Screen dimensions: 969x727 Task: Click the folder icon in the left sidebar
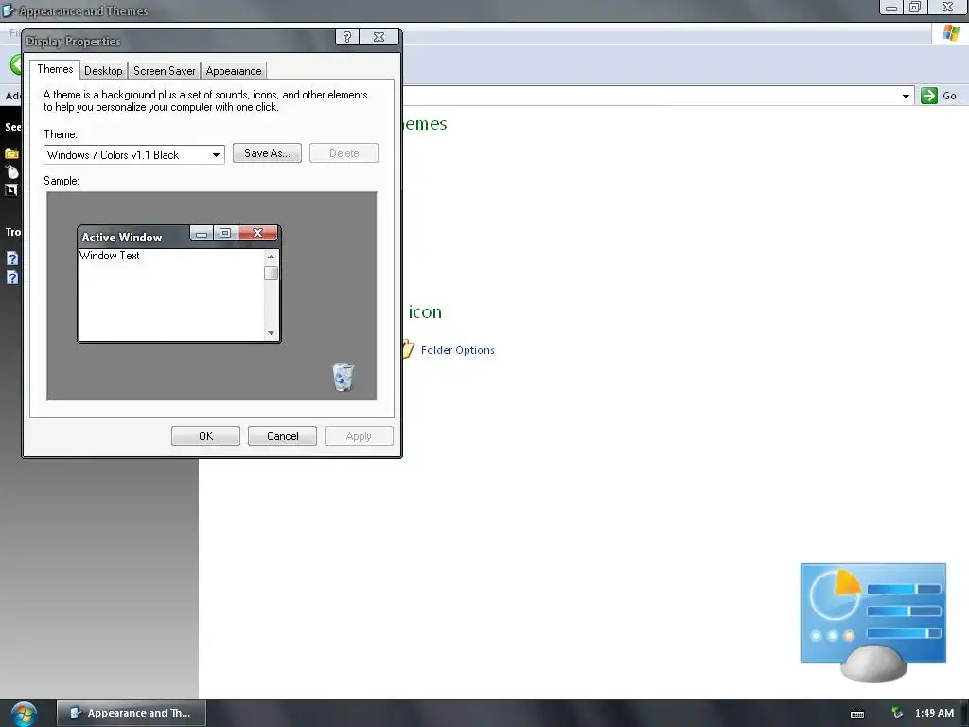pos(11,152)
